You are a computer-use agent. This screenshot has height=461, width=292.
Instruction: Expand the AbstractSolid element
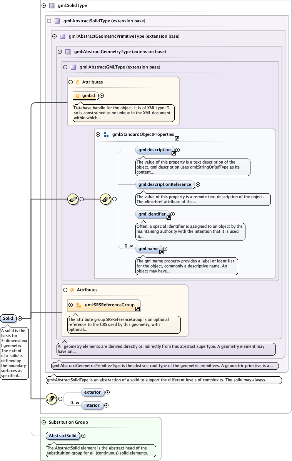pyautogui.click(x=83, y=436)
